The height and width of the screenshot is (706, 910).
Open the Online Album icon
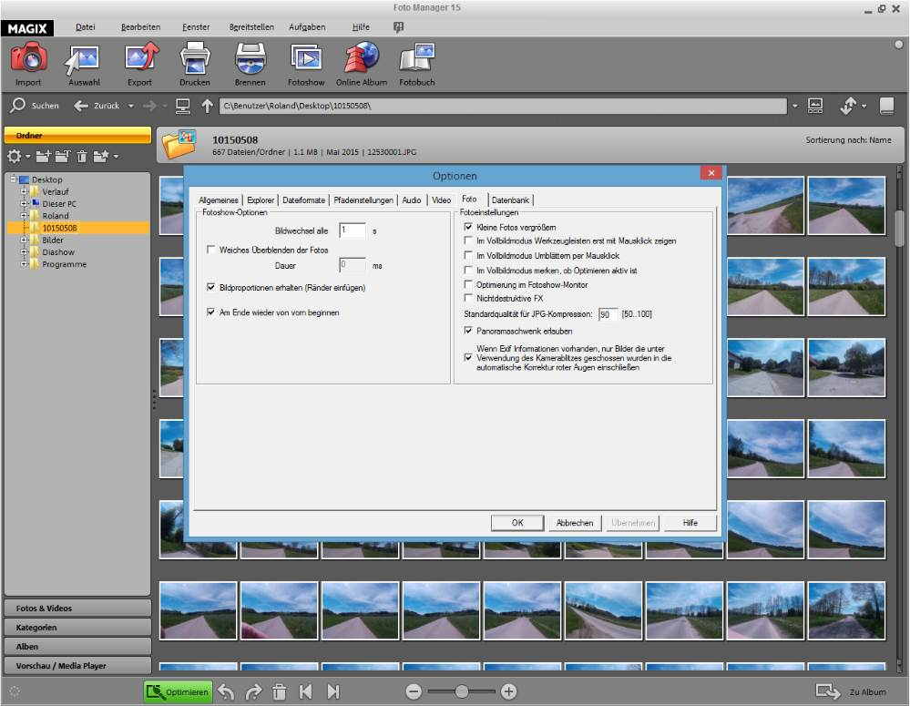coord(361,59)
